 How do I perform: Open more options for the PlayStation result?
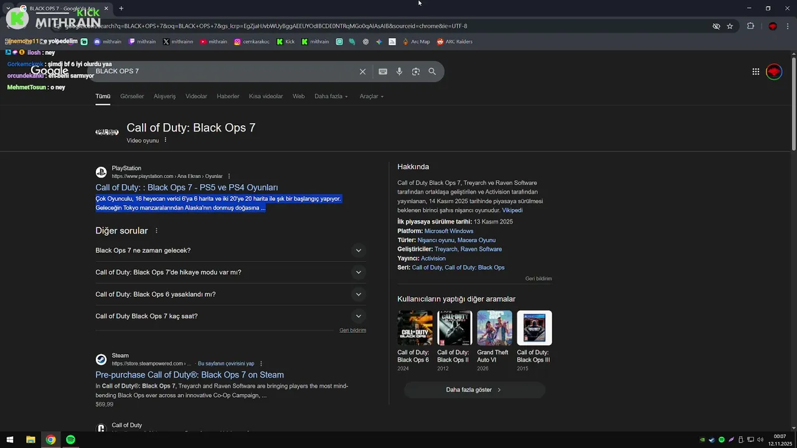229,176
